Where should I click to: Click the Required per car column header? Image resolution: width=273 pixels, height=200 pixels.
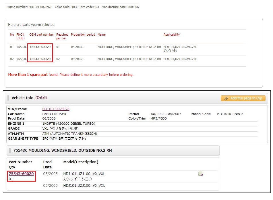[62, 36]
